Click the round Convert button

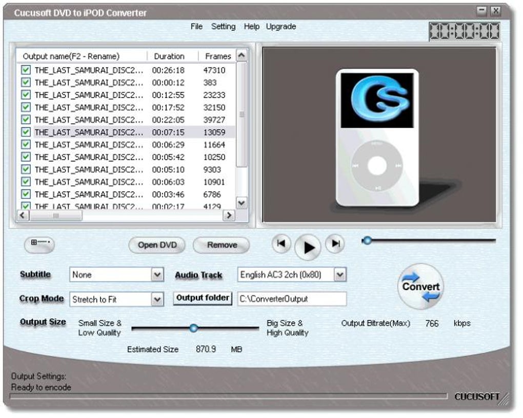point(420,287)
